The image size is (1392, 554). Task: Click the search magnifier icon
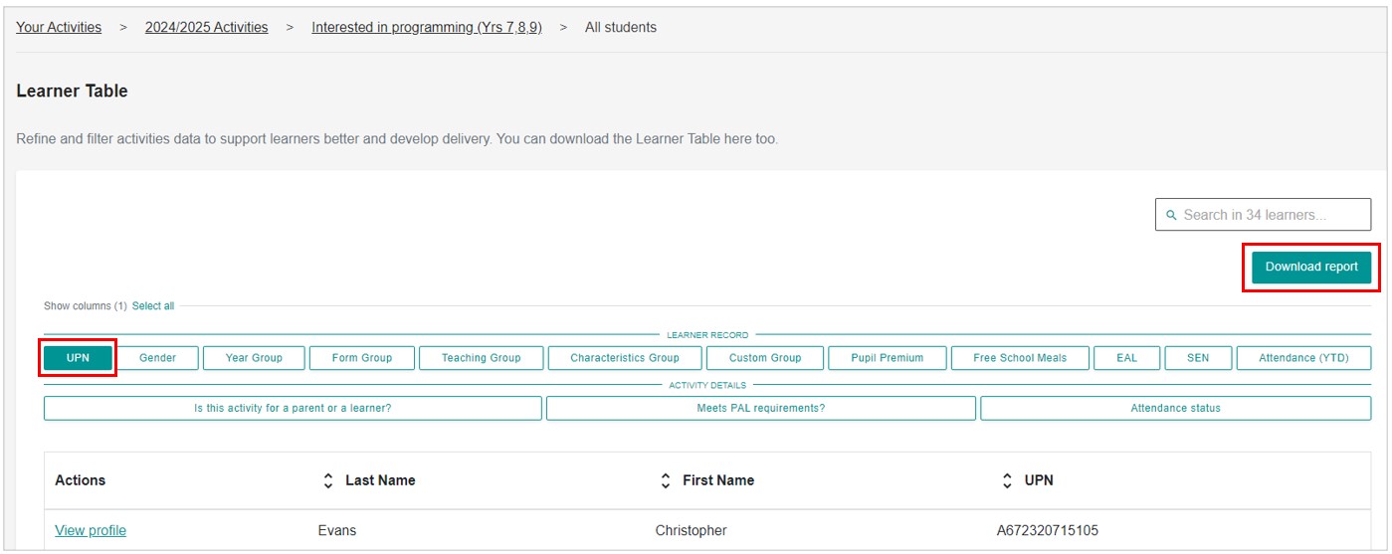point(1171,215)
